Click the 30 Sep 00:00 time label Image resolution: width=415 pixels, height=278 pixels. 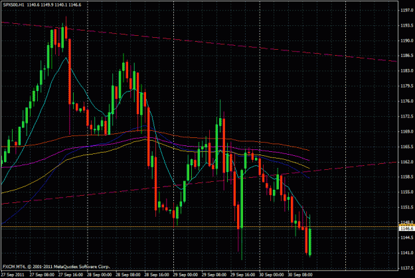tap(272, 275)
